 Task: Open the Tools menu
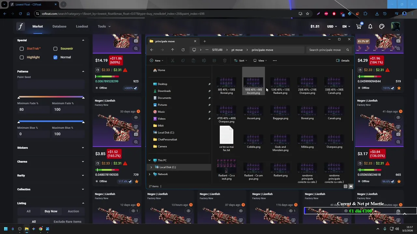104,26
